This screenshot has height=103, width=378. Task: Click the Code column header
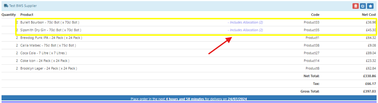[x=315, y=15]
